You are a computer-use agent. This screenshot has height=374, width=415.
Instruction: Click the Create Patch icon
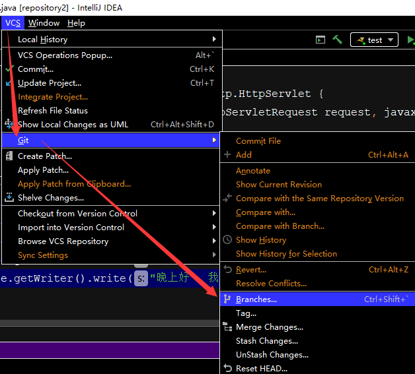click(x=9, y=156)
